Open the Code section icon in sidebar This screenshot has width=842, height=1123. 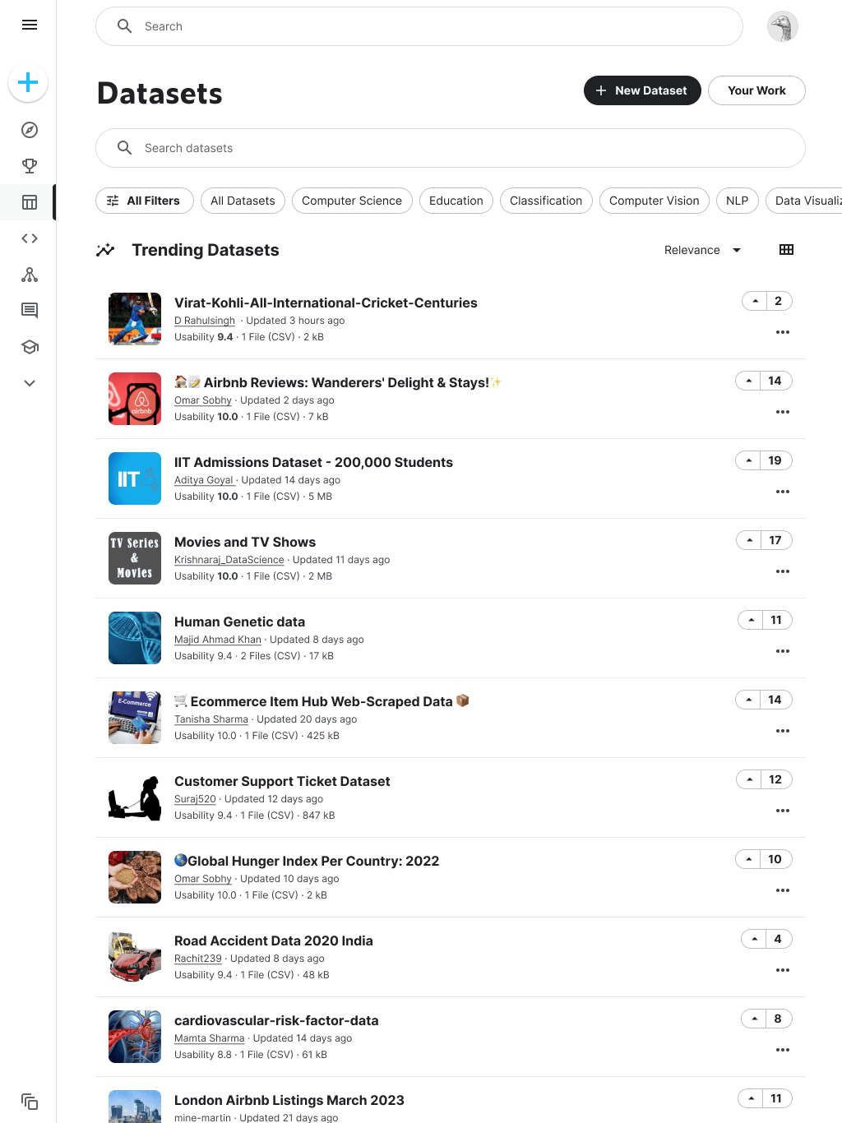(30, 238)
